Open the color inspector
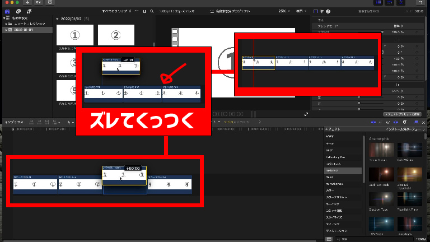The image size is (430, 242). click(x=322, y=12)
